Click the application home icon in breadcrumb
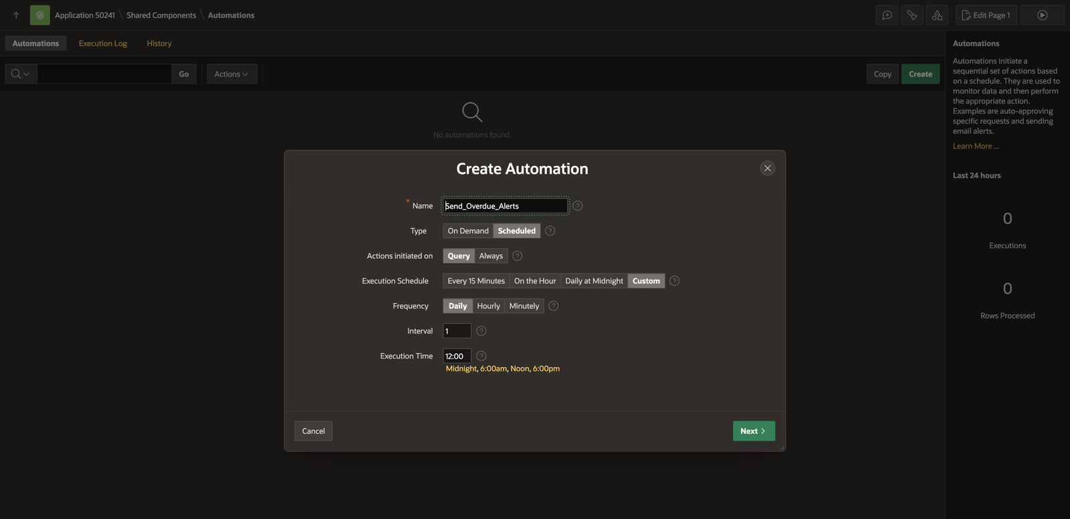The width and height of the screenshot is (1070, 519). [40, 15]
